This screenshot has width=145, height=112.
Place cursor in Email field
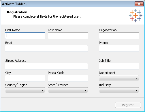click(x=46, y=48)
